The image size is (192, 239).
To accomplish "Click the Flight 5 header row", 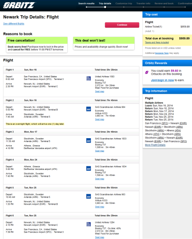I will (71, 188).
